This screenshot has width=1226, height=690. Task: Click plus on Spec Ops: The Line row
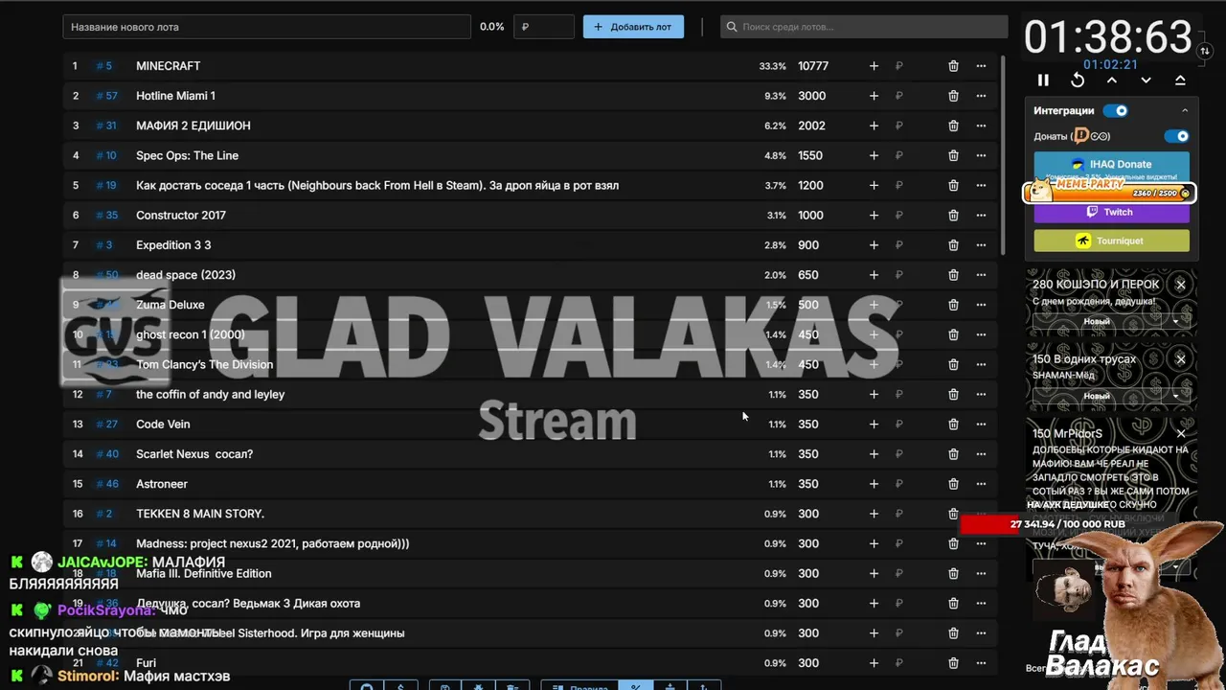[x=874, y=155]
